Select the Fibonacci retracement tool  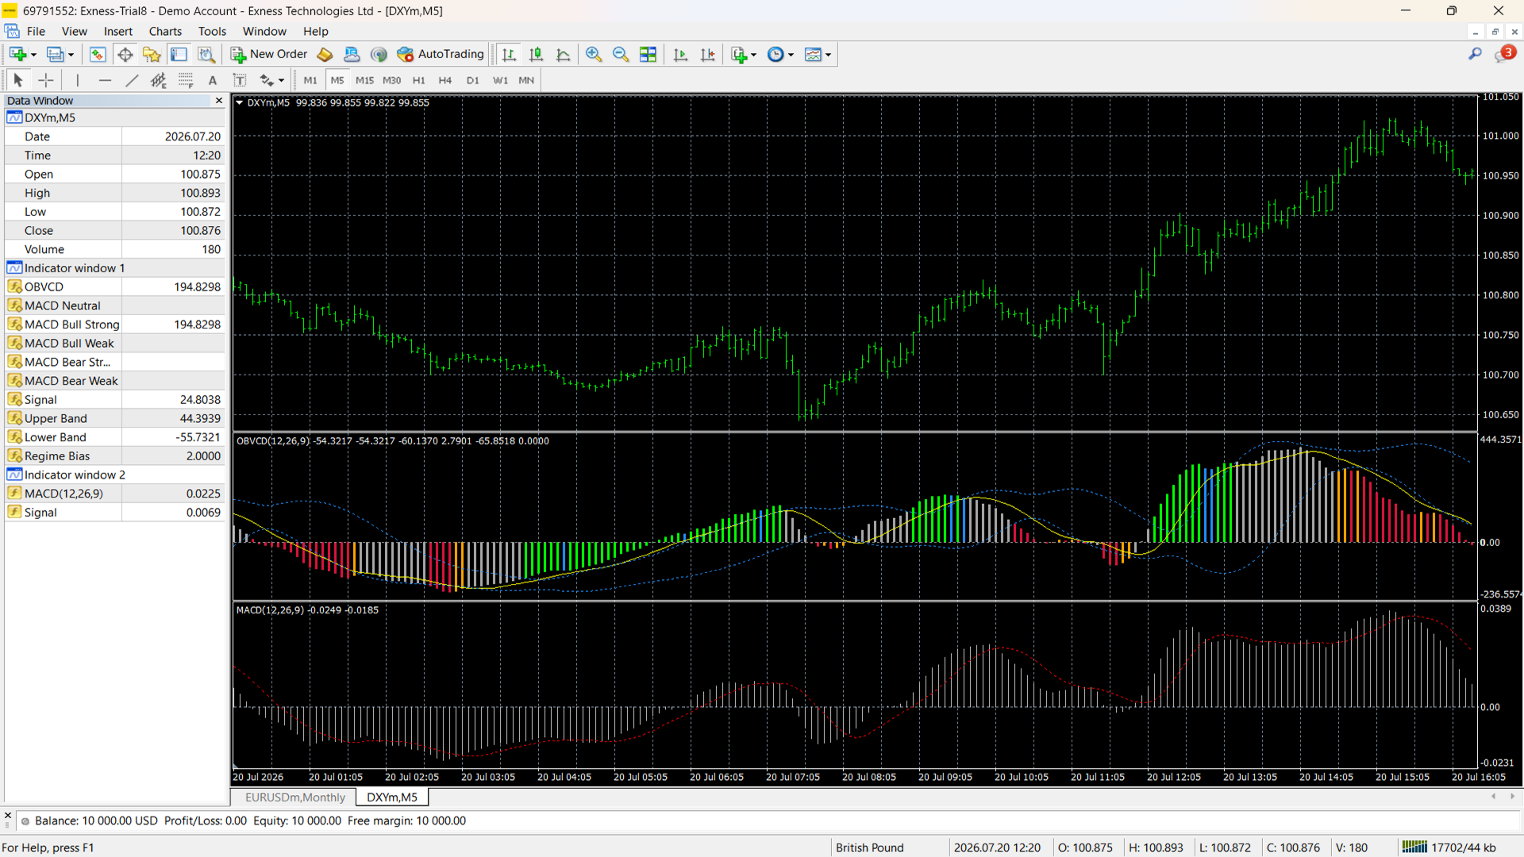point(185,80)
